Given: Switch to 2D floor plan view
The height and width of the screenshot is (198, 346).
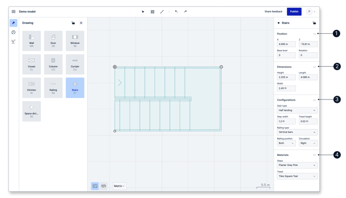Looking at the screenshot, I should click(95, 186).
